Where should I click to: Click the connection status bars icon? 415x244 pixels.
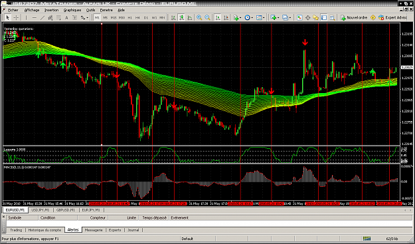367,239
